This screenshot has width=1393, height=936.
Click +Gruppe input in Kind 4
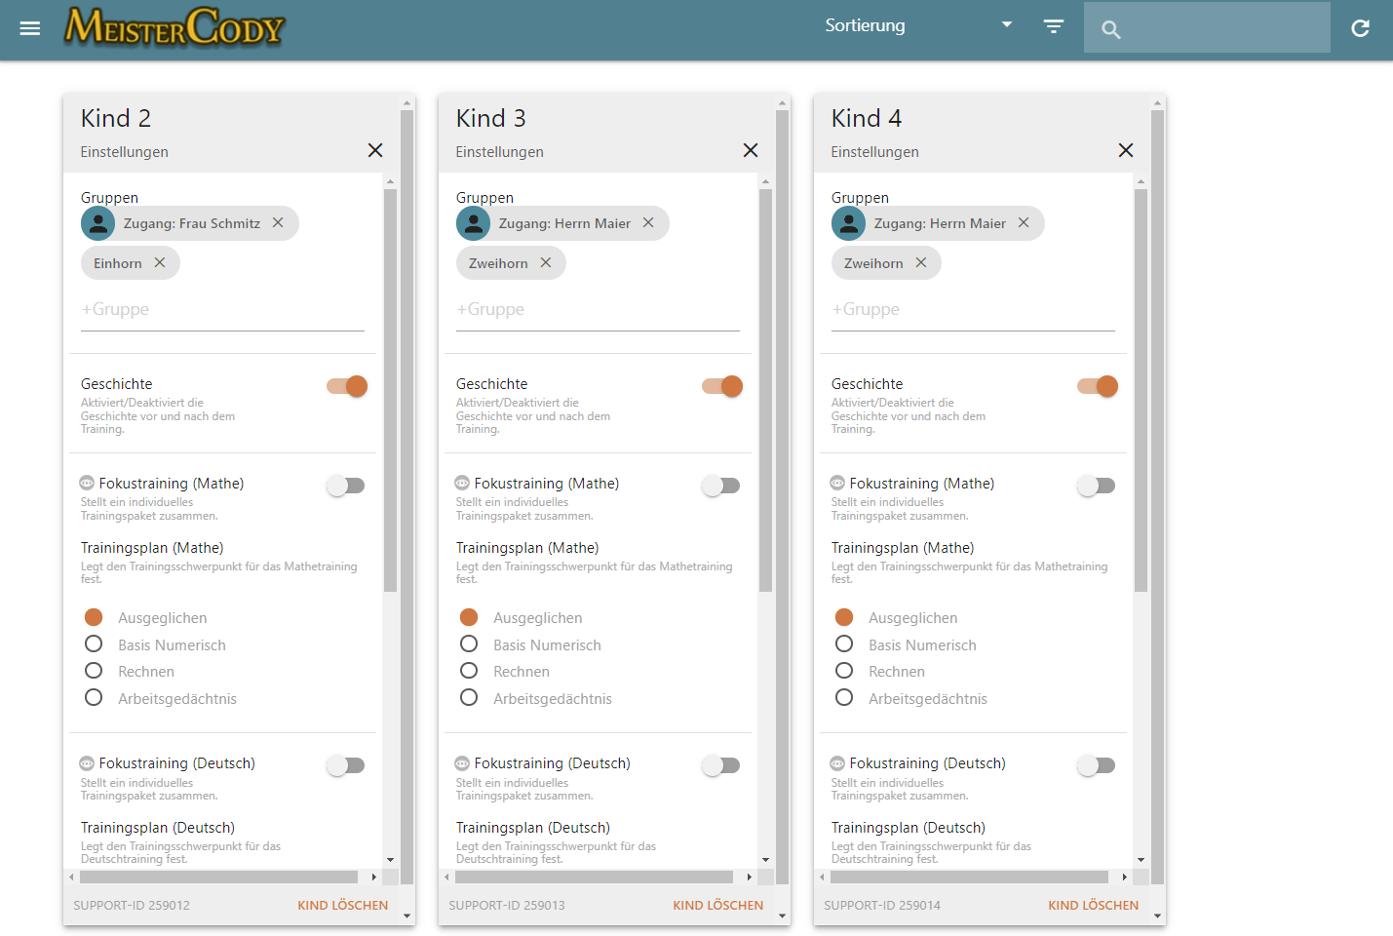click(973, 309)
